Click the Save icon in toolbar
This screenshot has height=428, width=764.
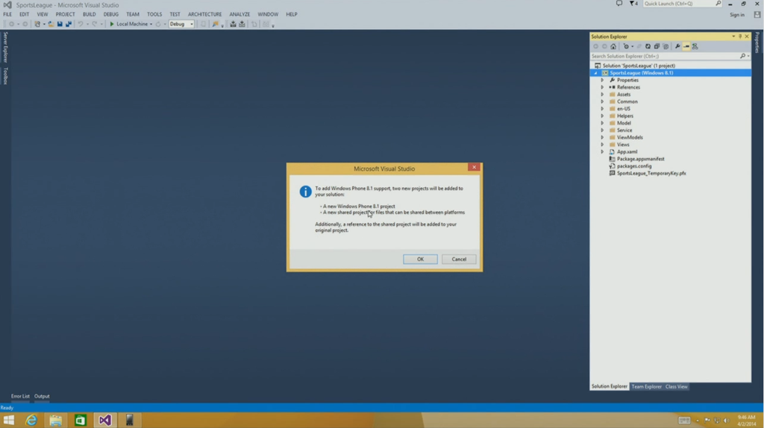60,24
